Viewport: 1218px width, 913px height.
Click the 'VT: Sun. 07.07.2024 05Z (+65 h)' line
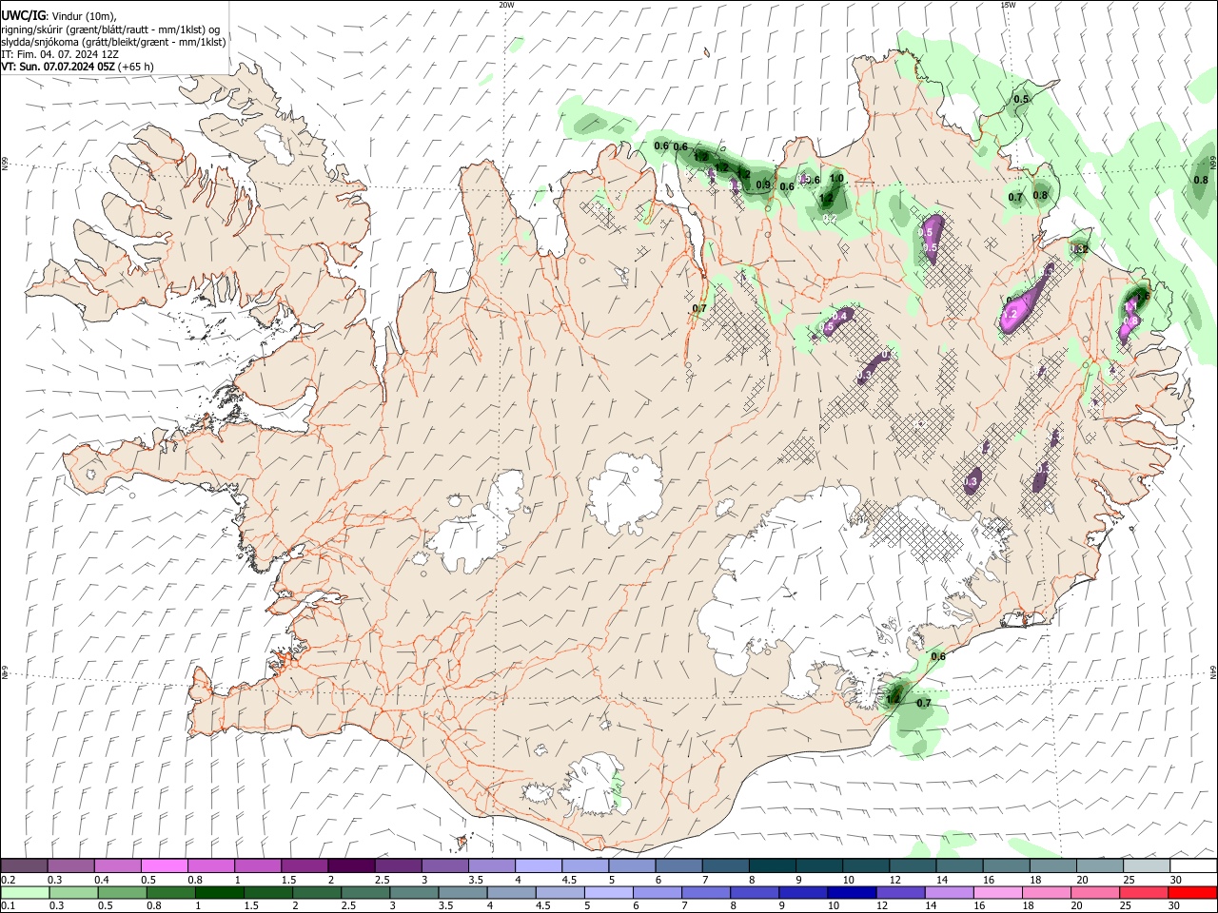click(78, 67)
